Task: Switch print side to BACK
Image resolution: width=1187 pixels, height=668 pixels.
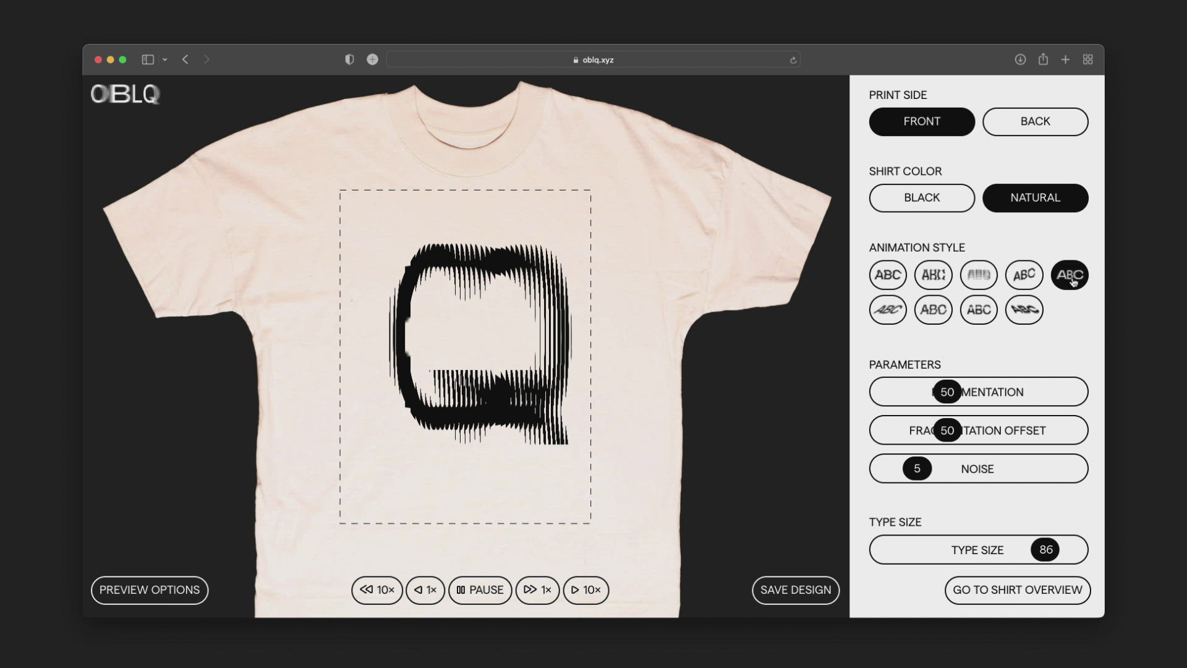Action: click(1036, 121)
